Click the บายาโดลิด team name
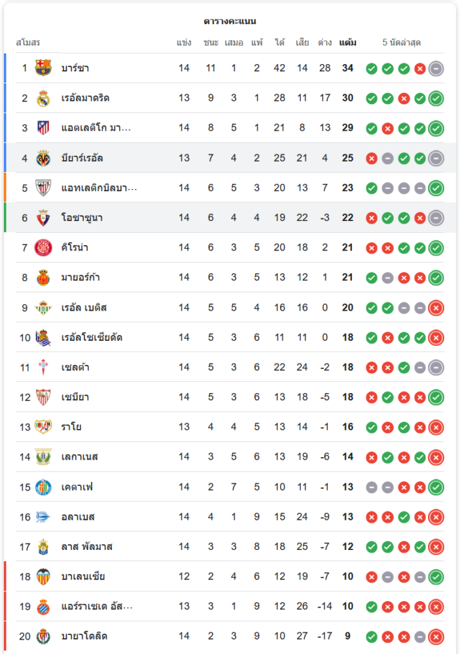 click(84, 636)
